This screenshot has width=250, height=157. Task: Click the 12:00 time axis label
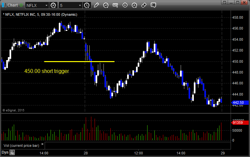point(138,153)
